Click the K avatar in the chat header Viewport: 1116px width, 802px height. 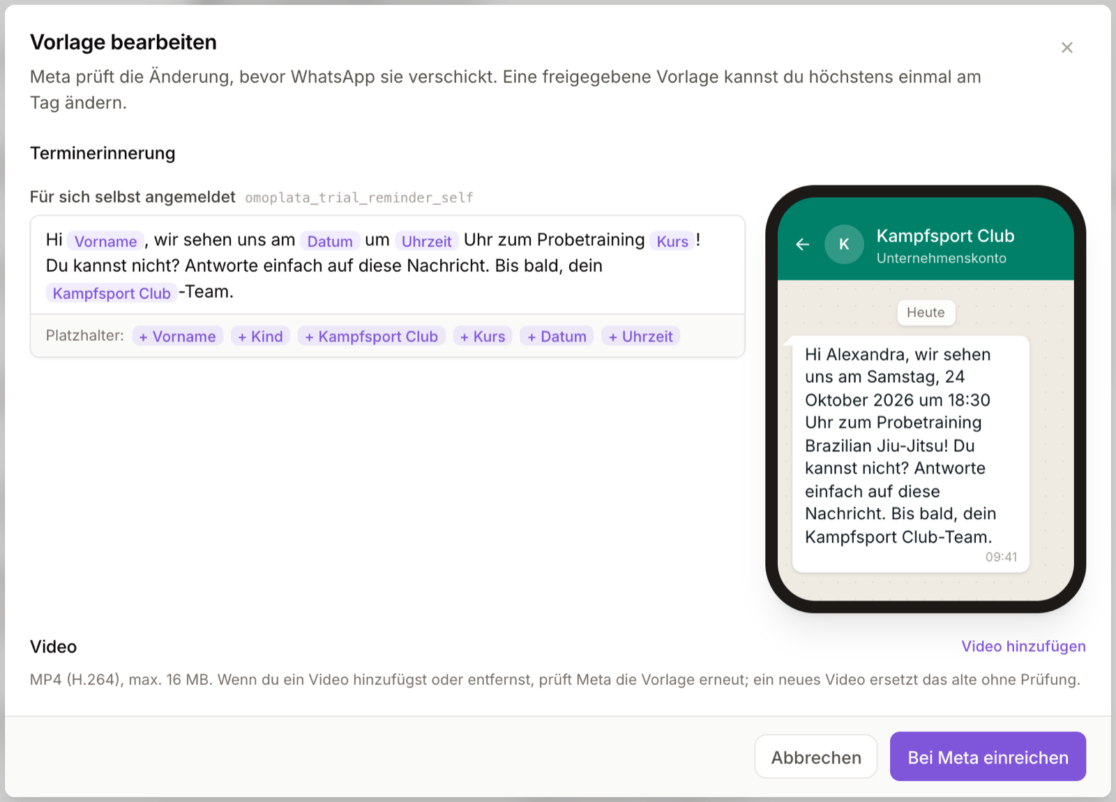(x=844, y=244)
